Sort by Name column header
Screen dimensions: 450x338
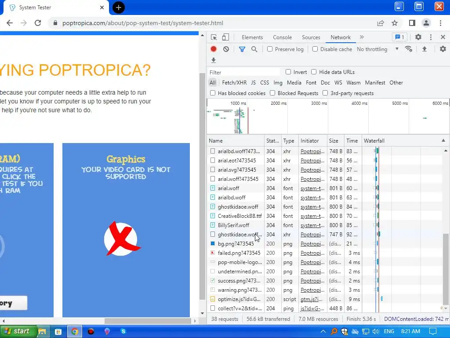click(236, 140)
